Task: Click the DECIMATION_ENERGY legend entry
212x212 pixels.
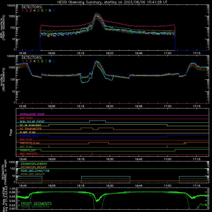Action: (34, 164)
